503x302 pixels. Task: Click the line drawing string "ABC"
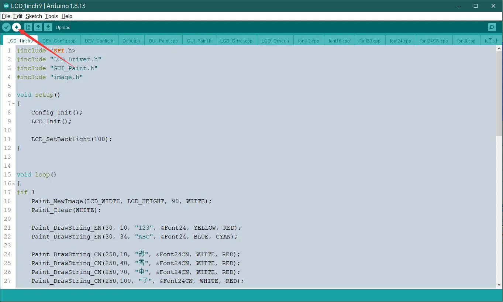[x=135, y=237]
